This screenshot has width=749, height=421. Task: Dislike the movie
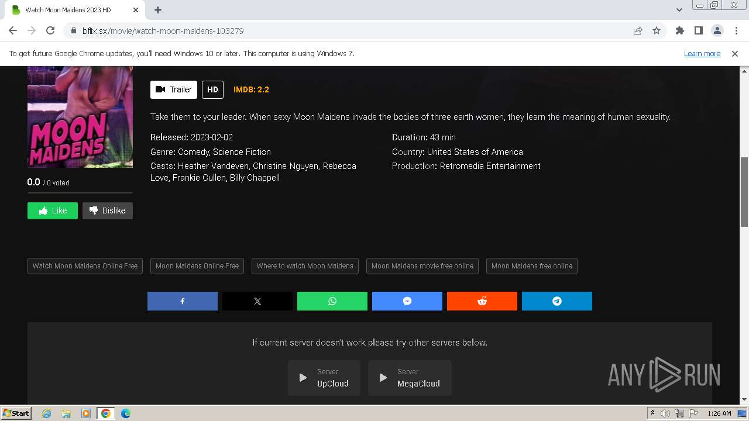108,210
